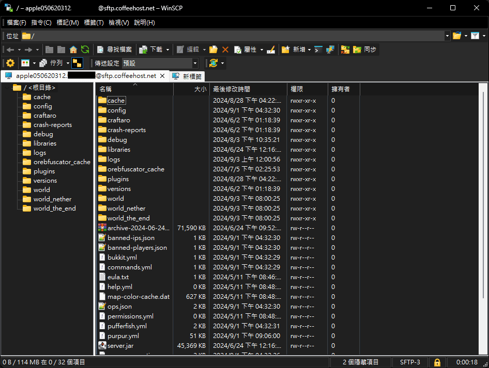
Task: Expand the 位址 address path dropdown
Action: pyautogui.click(x=447, y=36)
